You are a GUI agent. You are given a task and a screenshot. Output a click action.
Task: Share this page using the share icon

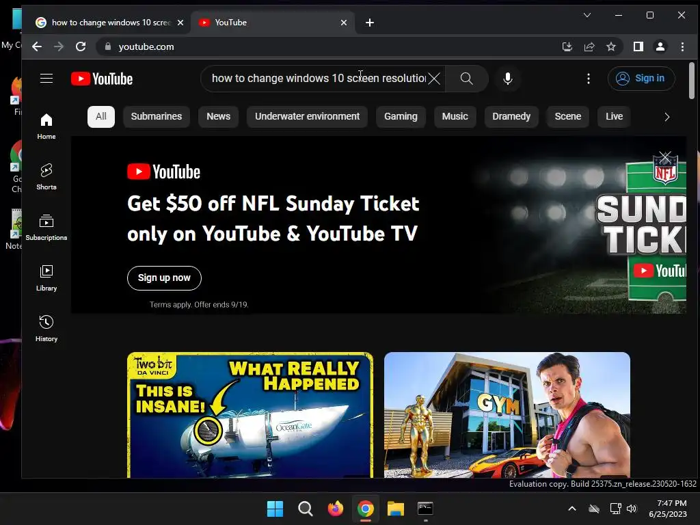589,46
